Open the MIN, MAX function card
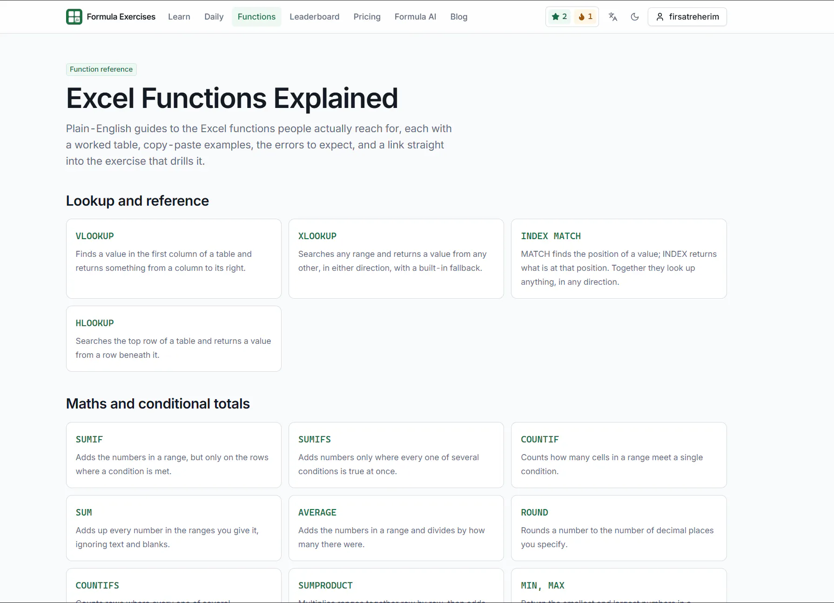This screenshot has width=834, height=603. (x=619, y=586)
